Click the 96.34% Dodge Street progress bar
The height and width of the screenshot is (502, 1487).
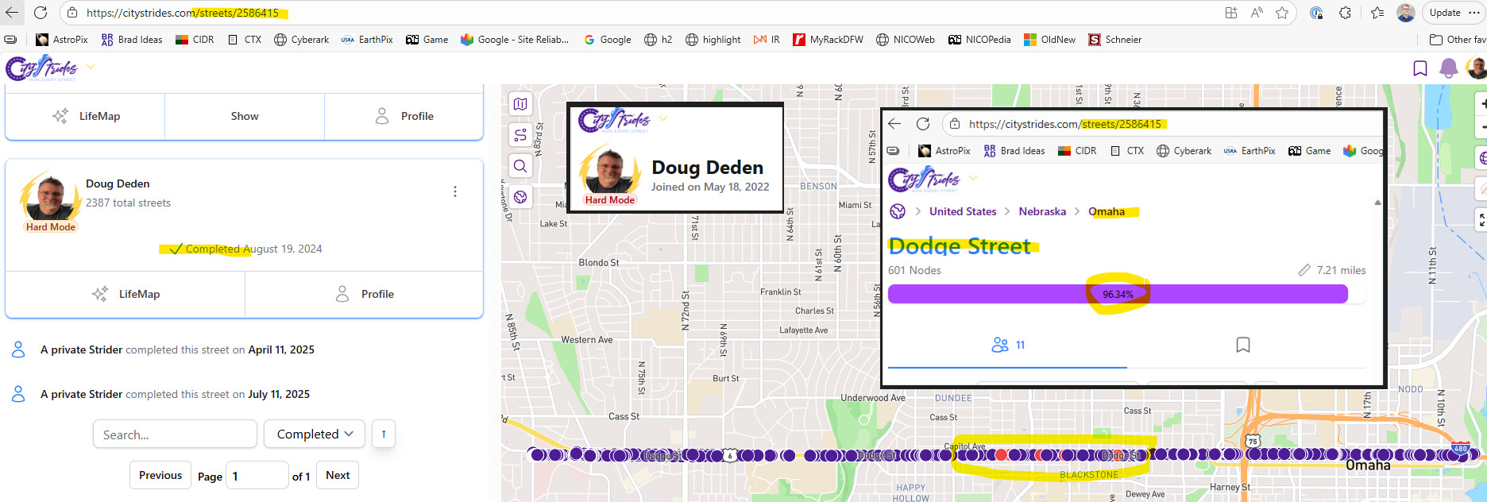1118,294
